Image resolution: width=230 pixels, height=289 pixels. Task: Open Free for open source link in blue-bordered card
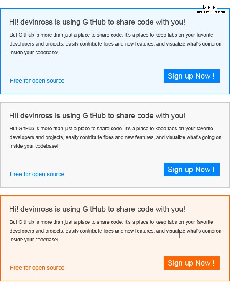point(37,81)
